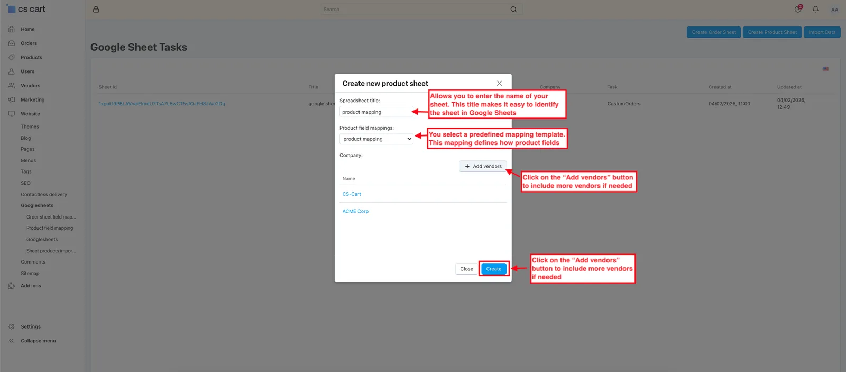The image size is (846, 372).
Task: Open Settings in the sidebar
Action: 31,327
